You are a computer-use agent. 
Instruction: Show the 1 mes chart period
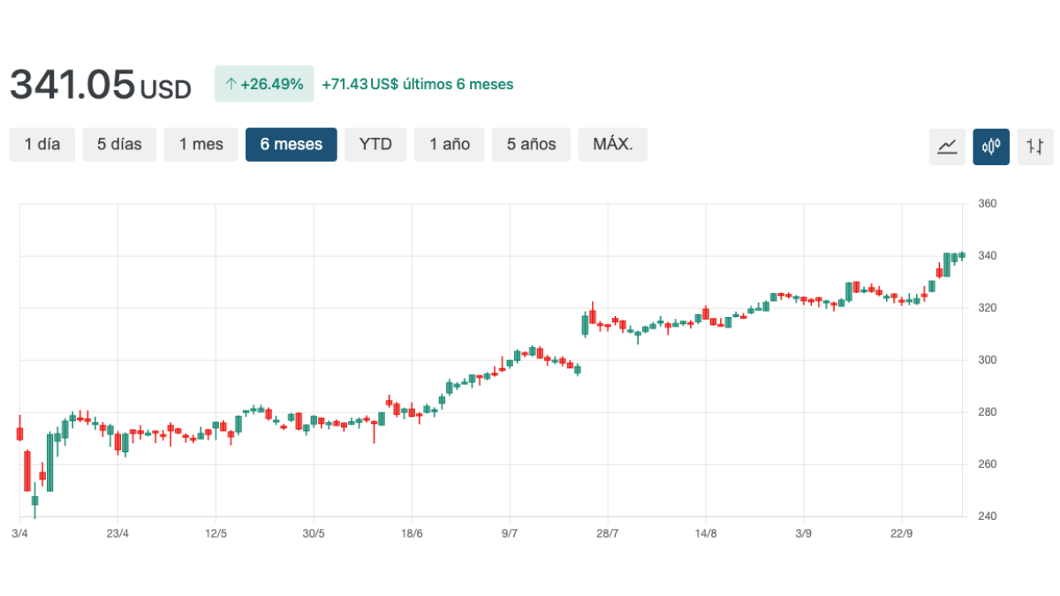click(x=201, y=145)
